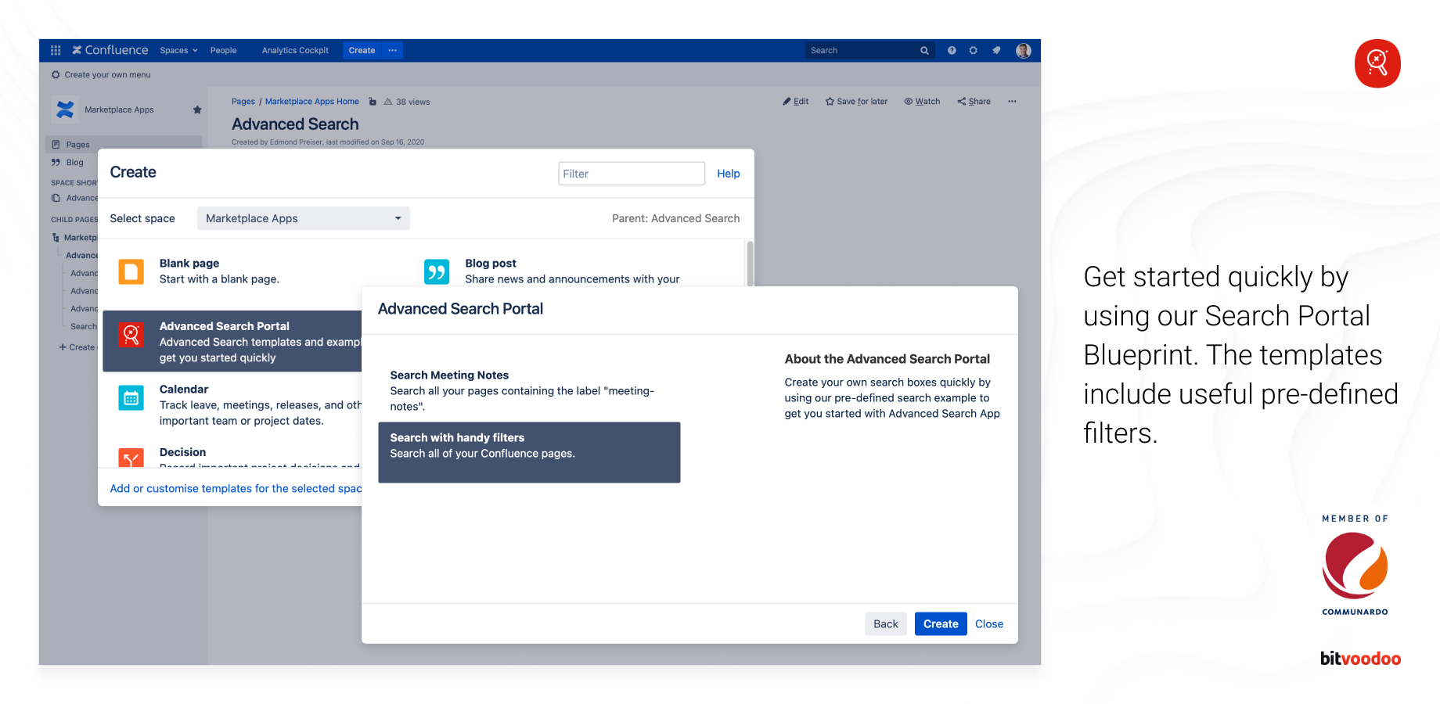Viewport: 1440px width, 704px height.
Task: Open the People menu
Action: click(x=223, y=50)
